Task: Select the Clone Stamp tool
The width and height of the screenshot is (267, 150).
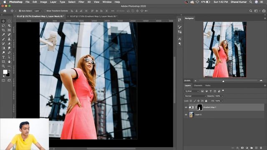Action: point(9,39)
